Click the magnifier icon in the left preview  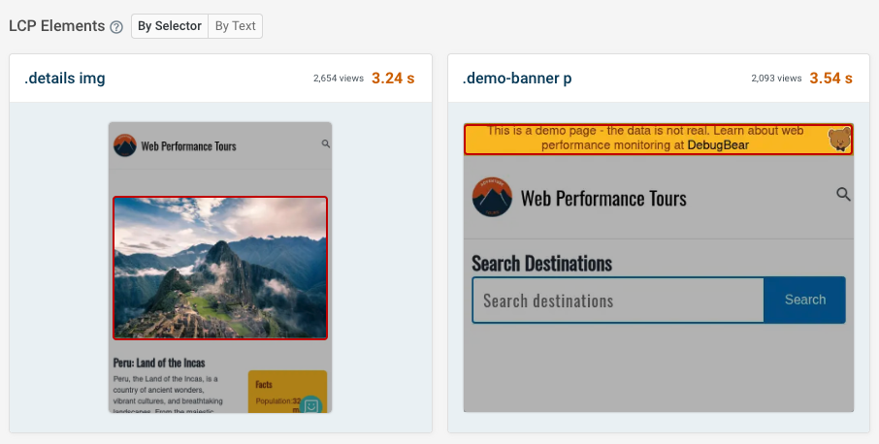pyautogui.click(x=326, y=143)
